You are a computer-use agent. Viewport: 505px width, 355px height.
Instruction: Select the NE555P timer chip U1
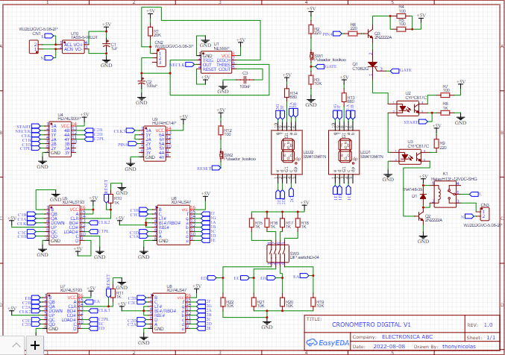216,62
